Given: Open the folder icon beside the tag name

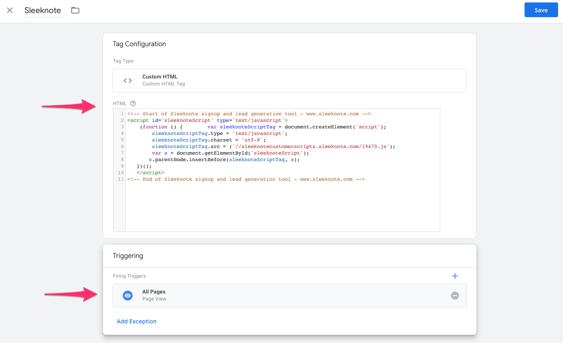Looking at the screenshot, I should (x=75, y=10).
